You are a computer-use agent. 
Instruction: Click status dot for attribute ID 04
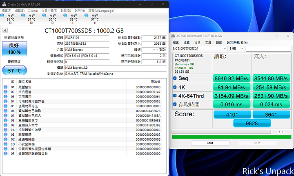pyautogui.click(x=5, y=101)
